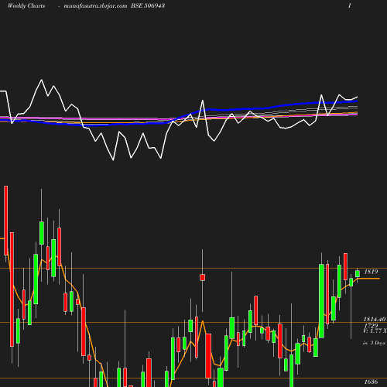Click the small red candle with the long upper wick
This screenshot has height=387, width=387.
[x=203, y=278]
